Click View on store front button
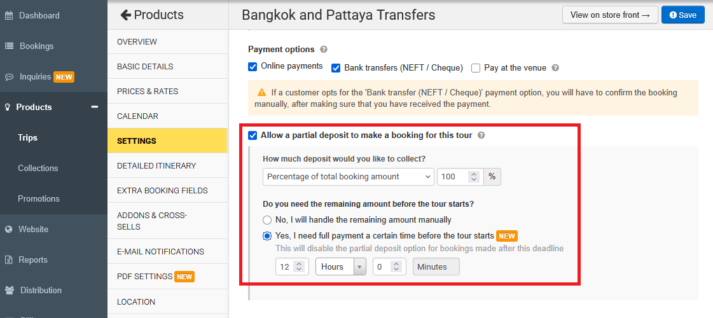713x318 pixels. click(609, 15)
